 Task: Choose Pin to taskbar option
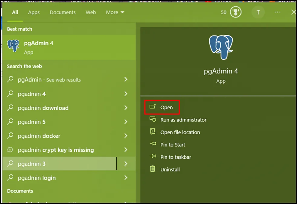(176, 157)
